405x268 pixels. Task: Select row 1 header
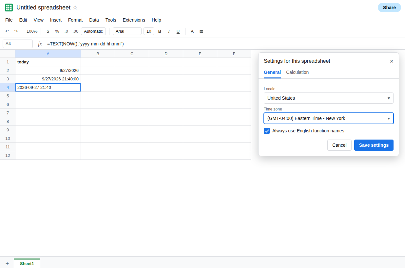(8, 62)
